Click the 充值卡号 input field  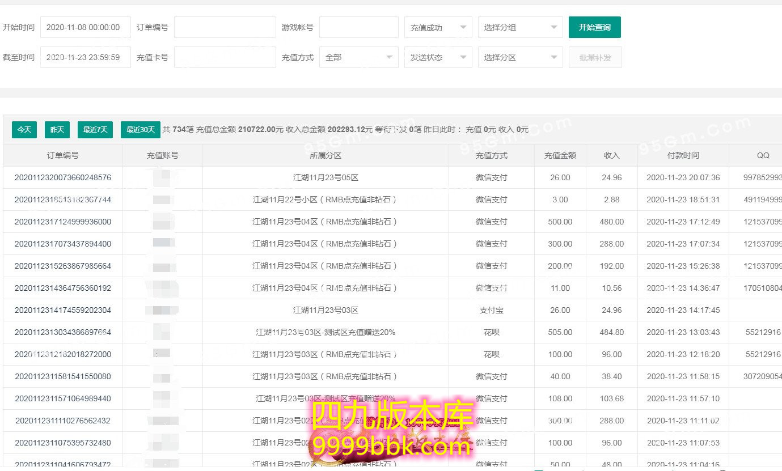coord(225,57)
